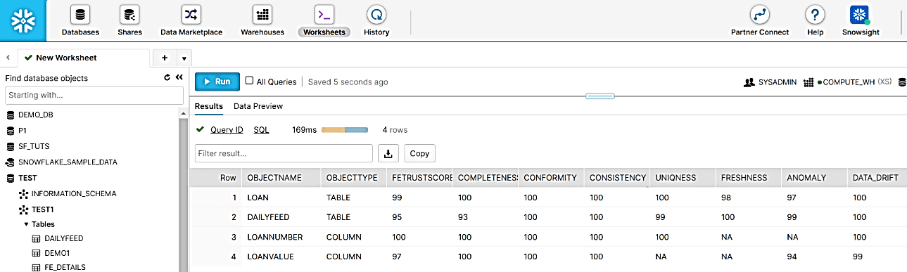Switch to the Results tab
907x272 pixels.
209,106
